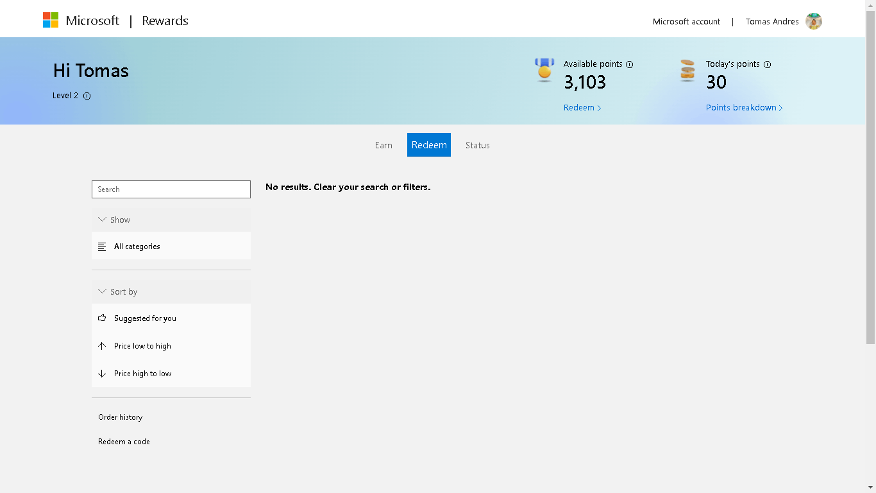Viewport: 876px width, 493px height.
Task: Click the Redeem link under Available points
Action: 582,108
